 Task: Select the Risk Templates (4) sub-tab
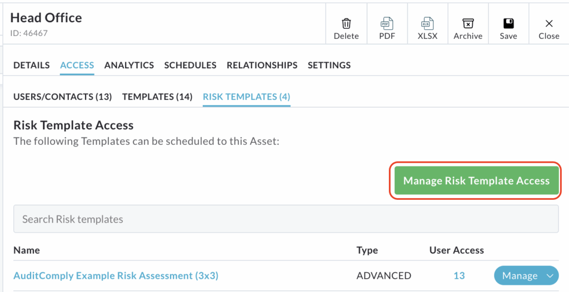pyautogui.click(x=246, y=97)
